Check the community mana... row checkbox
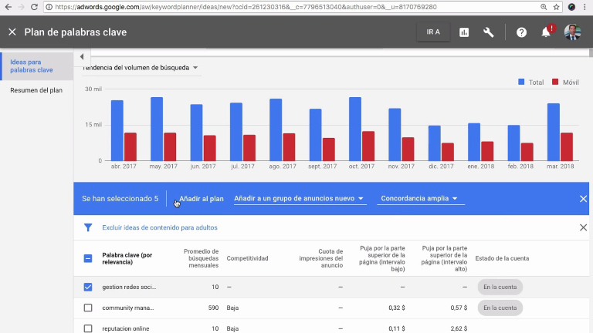This screenshot has width=593, height=333. (x=88, y=308)
